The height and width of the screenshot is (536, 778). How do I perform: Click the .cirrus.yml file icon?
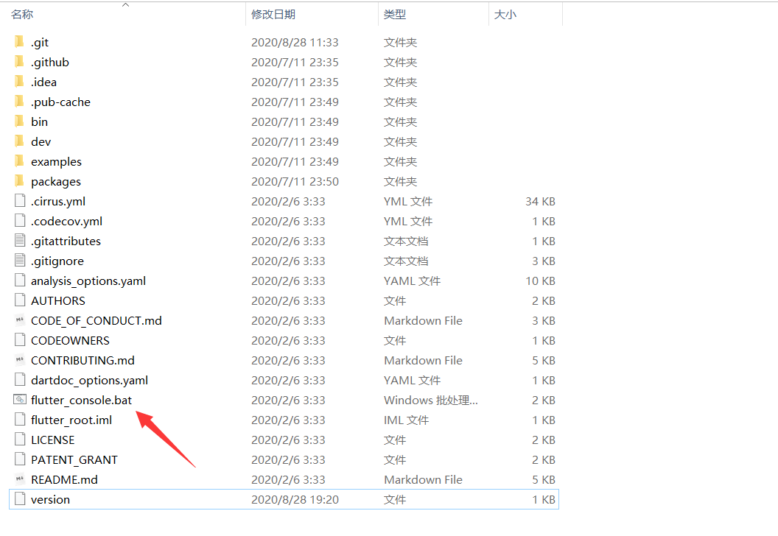click(20, 201)
